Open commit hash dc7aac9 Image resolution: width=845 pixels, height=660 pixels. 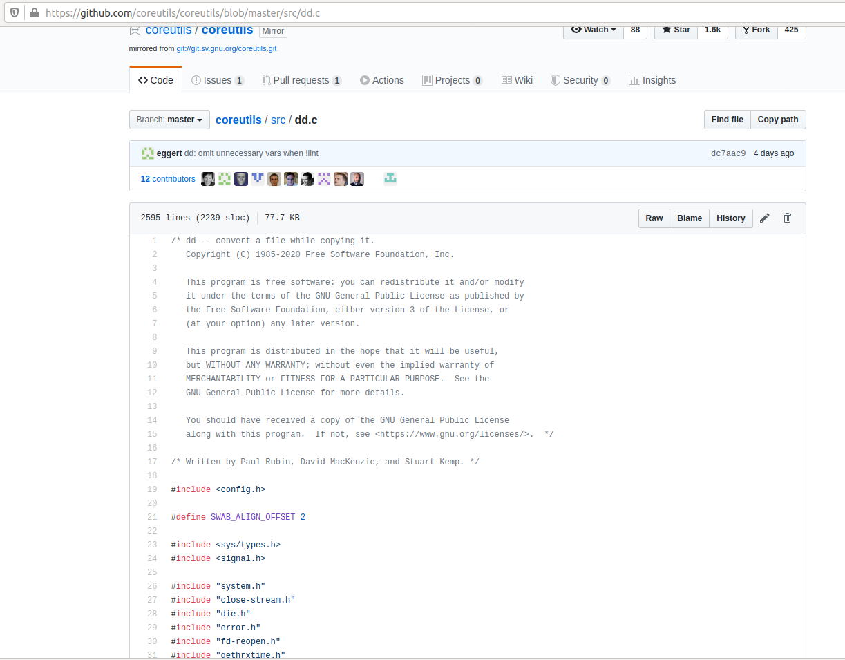728,153
